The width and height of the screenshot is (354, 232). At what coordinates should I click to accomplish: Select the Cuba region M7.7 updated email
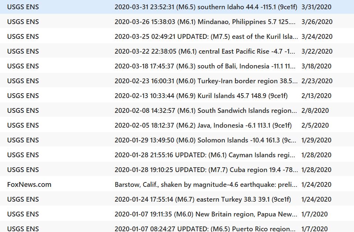pyautogui.click(x=206, y=170)
